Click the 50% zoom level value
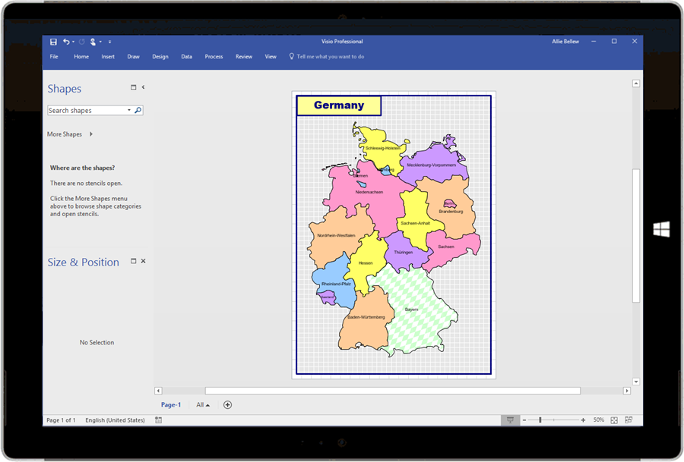 pyautogui.click(x=599, y=420)
